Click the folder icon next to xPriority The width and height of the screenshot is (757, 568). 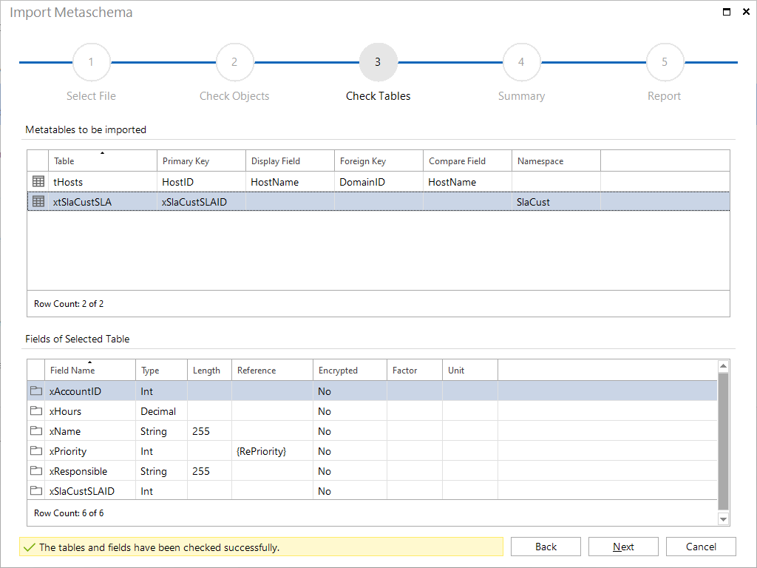36,450
